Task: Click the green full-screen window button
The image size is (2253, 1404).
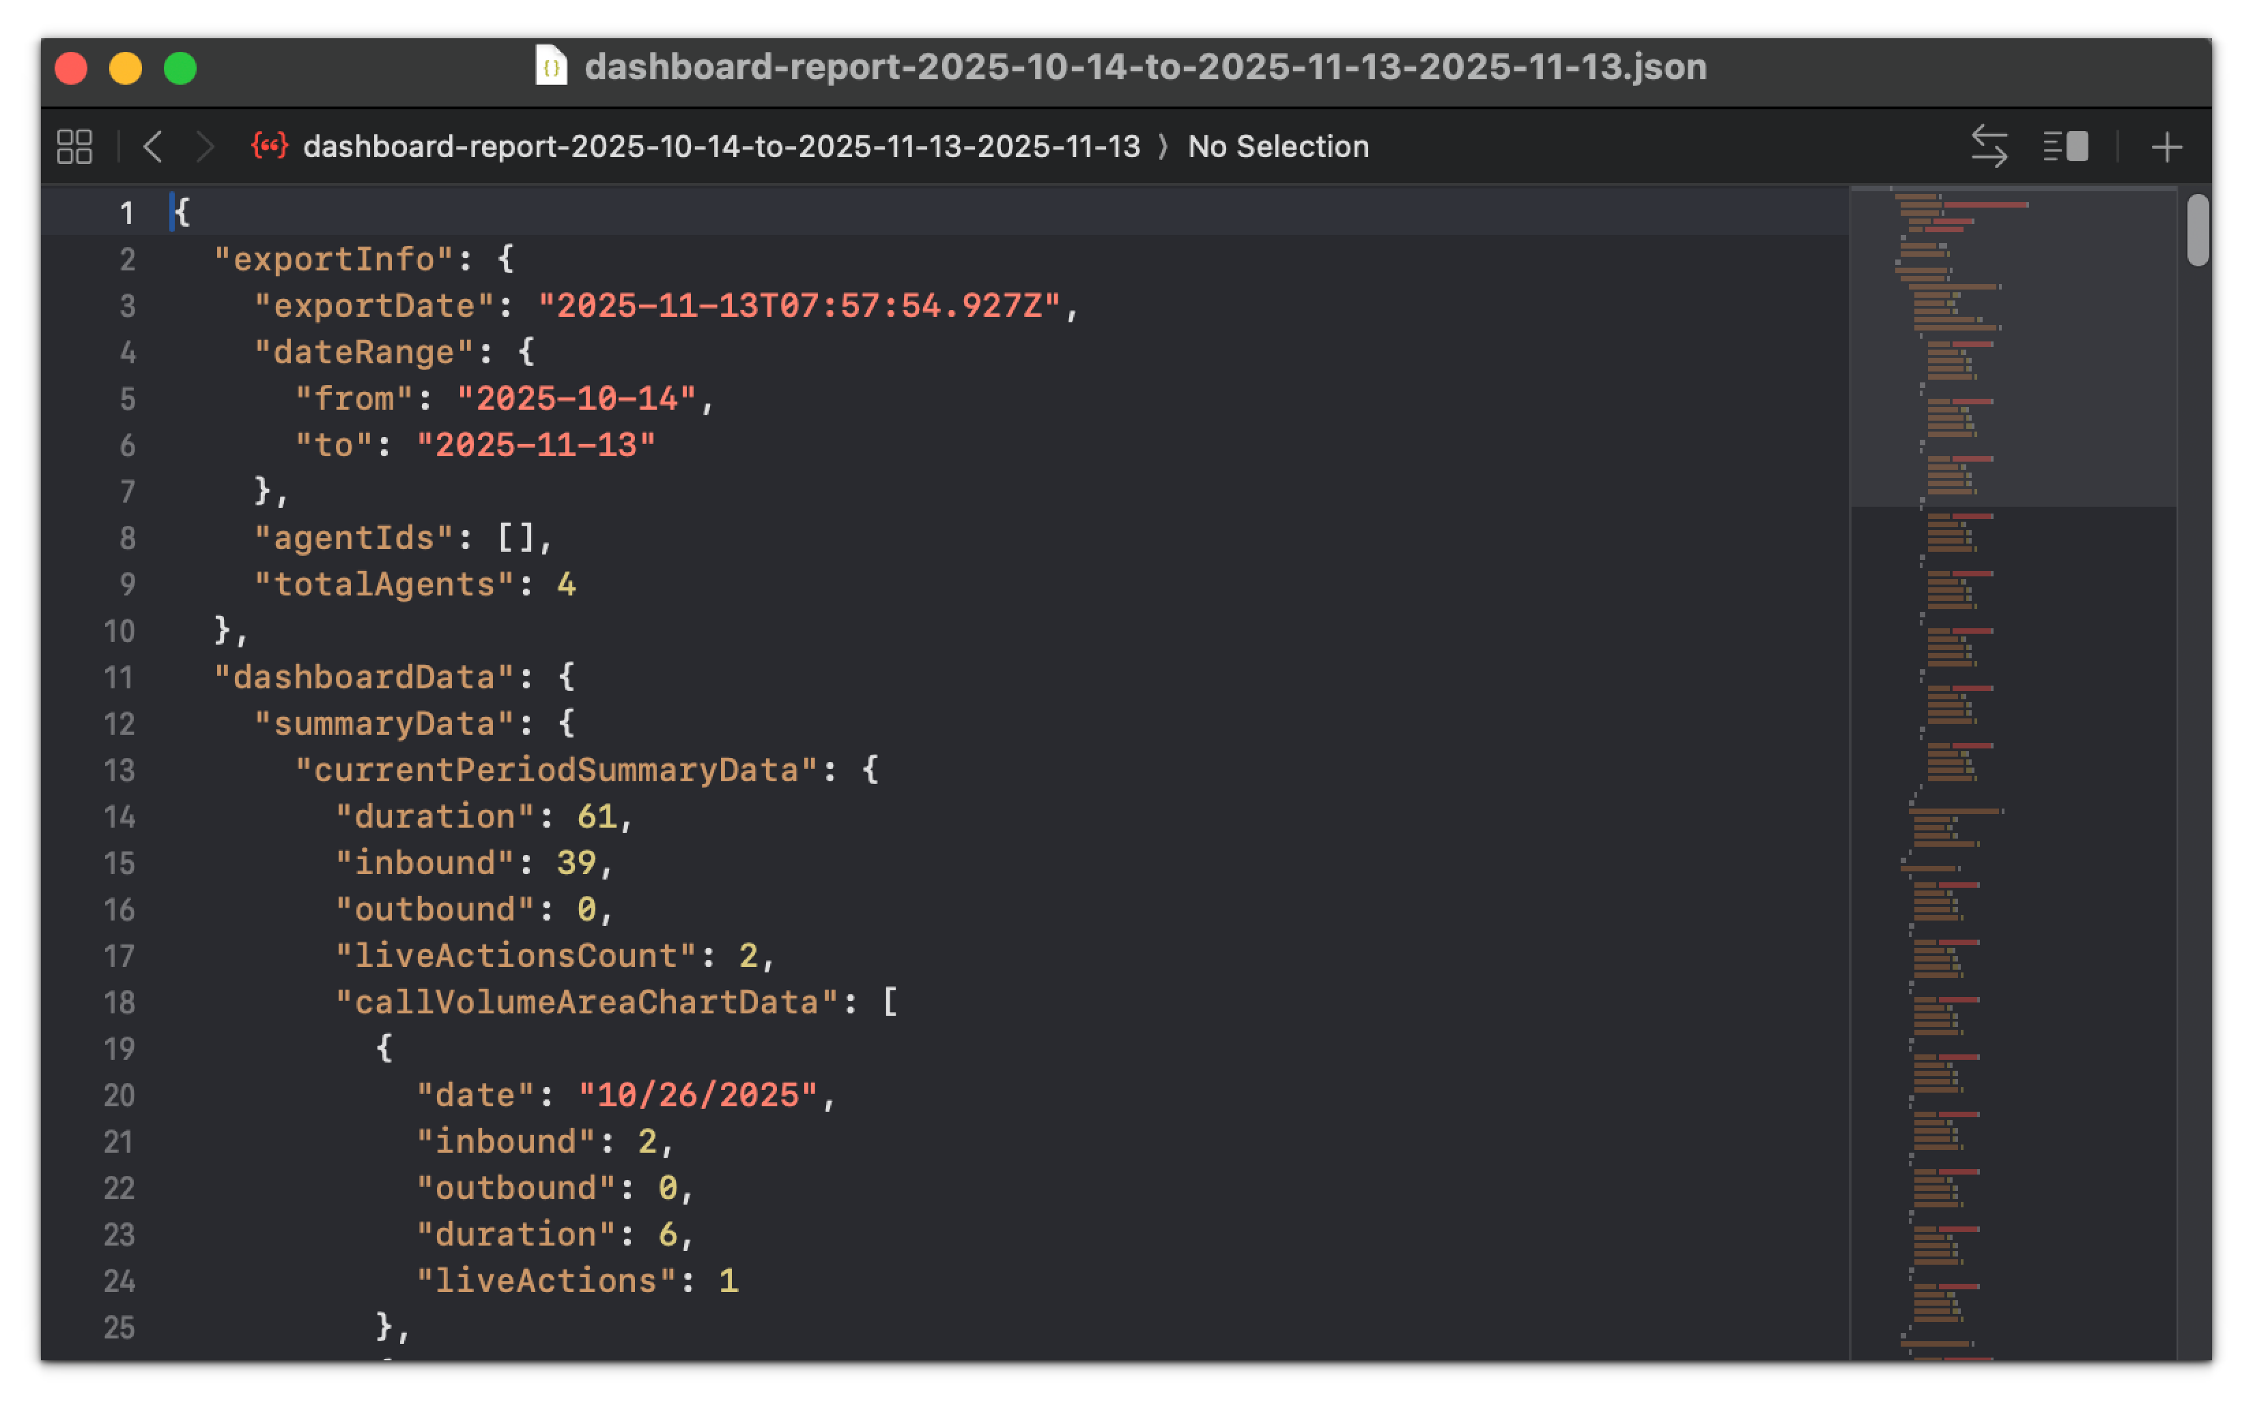Action: 180,69
